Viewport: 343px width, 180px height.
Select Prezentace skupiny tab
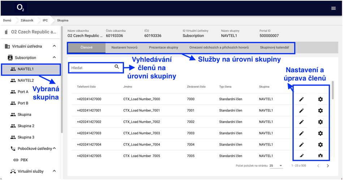tap(163, 48)
